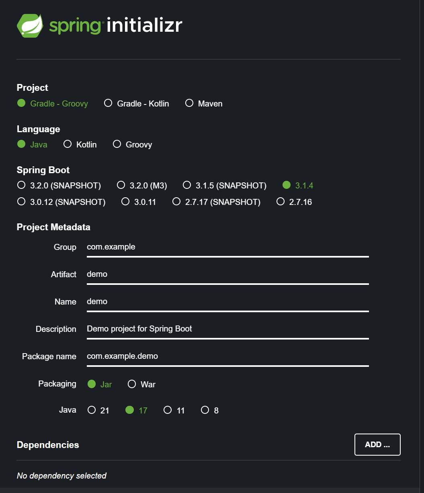
Task: Click the Language section heading
Action: pyautogui.click(x=38, y=129)
